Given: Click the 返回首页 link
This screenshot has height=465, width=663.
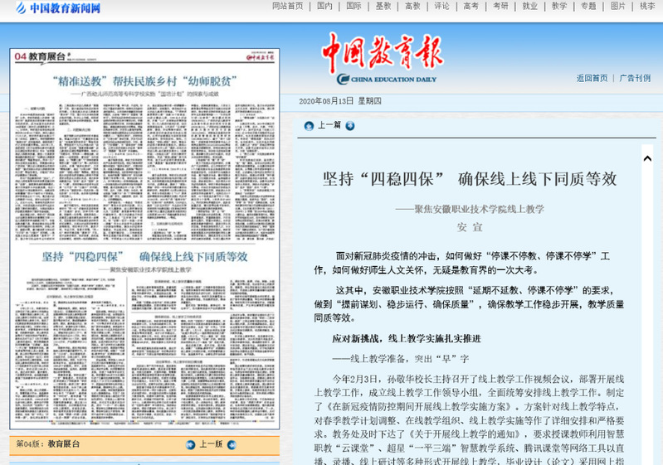Looking at the screenshot, I should tap(592, 79).
